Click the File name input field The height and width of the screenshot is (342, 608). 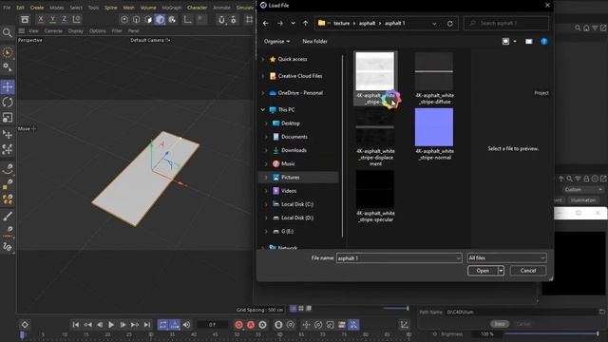point(399,258)
